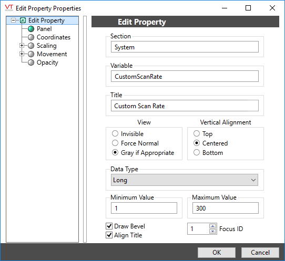
Task: Click the Opacity gray circle icon
Action: click(31, 62)
